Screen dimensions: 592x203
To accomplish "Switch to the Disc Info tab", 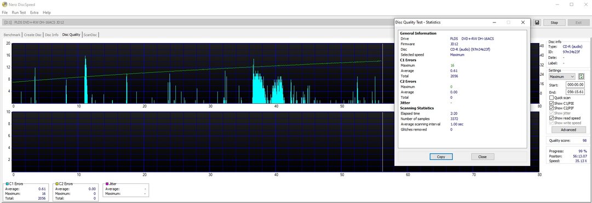I will pyautogui.click(x=51, y=35).
